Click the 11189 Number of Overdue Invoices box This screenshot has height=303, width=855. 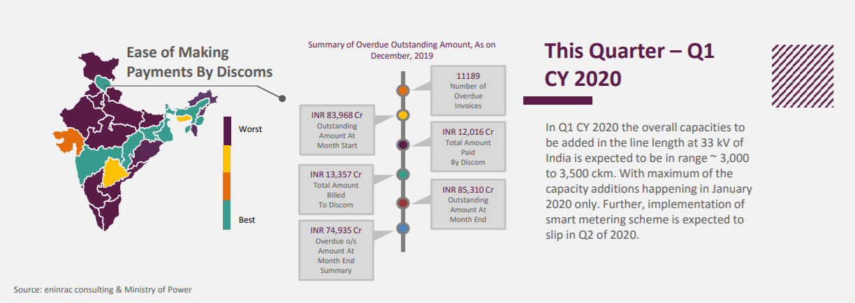point(467,91)
